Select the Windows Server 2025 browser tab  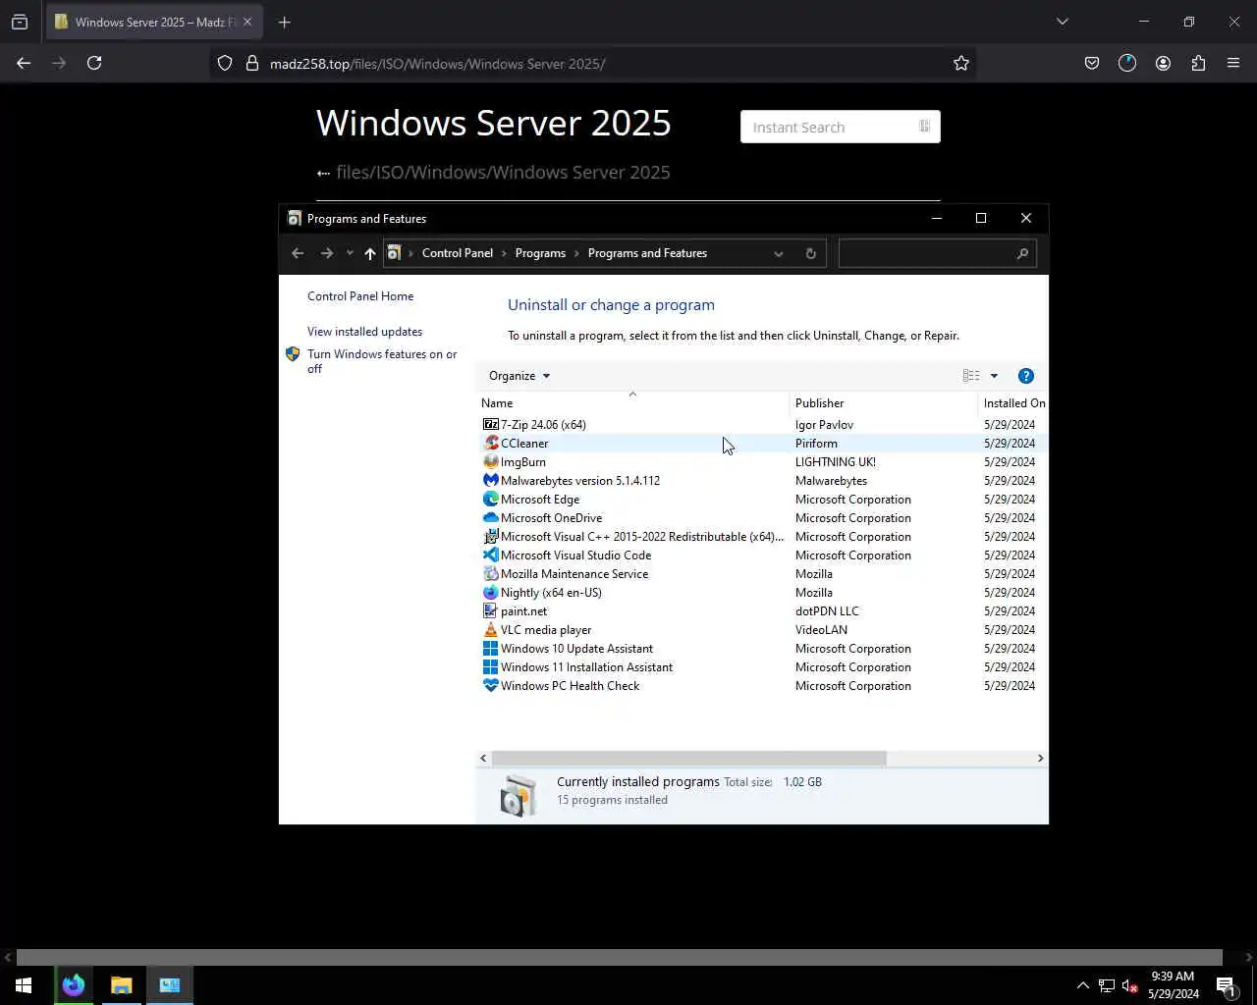pos(155,22)
